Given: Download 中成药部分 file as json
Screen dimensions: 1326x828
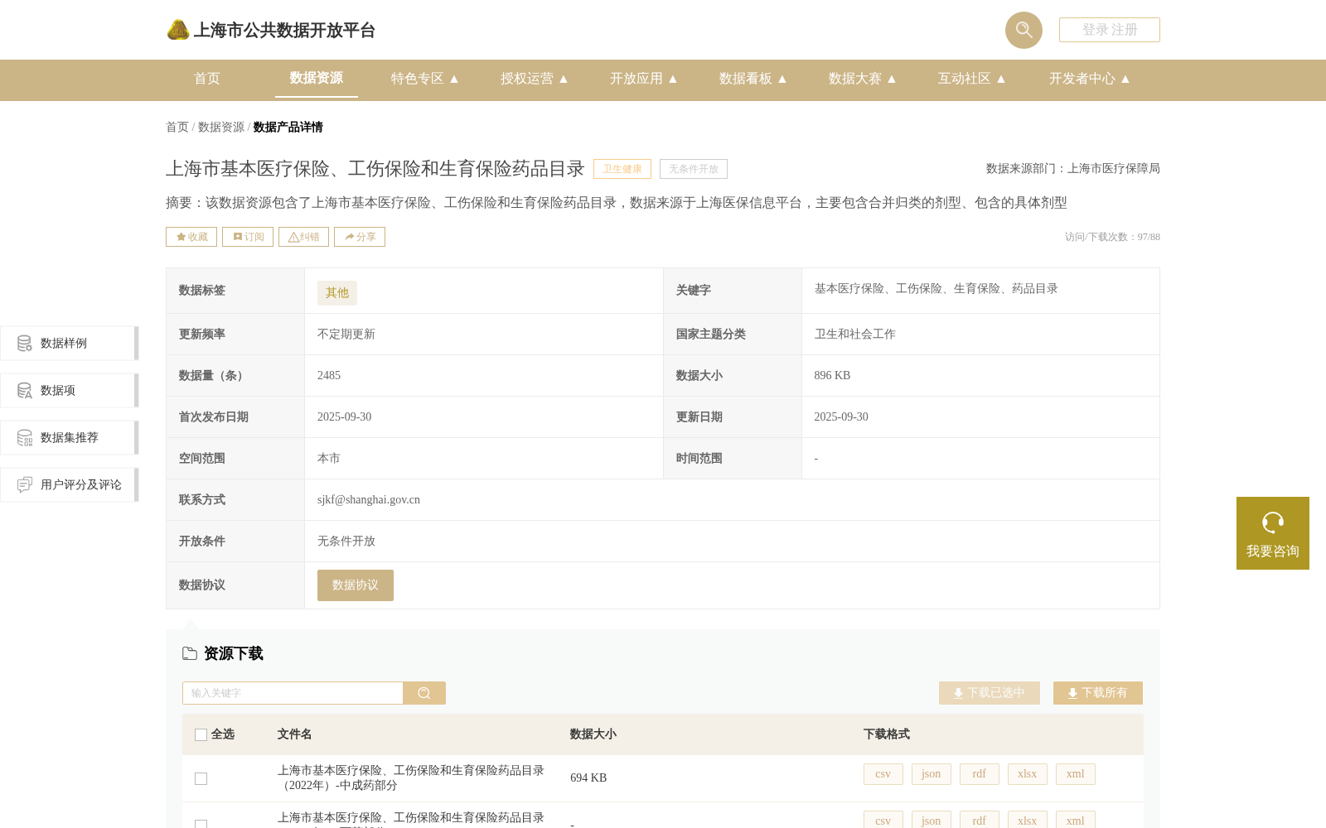Looking at the screenshot, I should [x=932, y=774].
